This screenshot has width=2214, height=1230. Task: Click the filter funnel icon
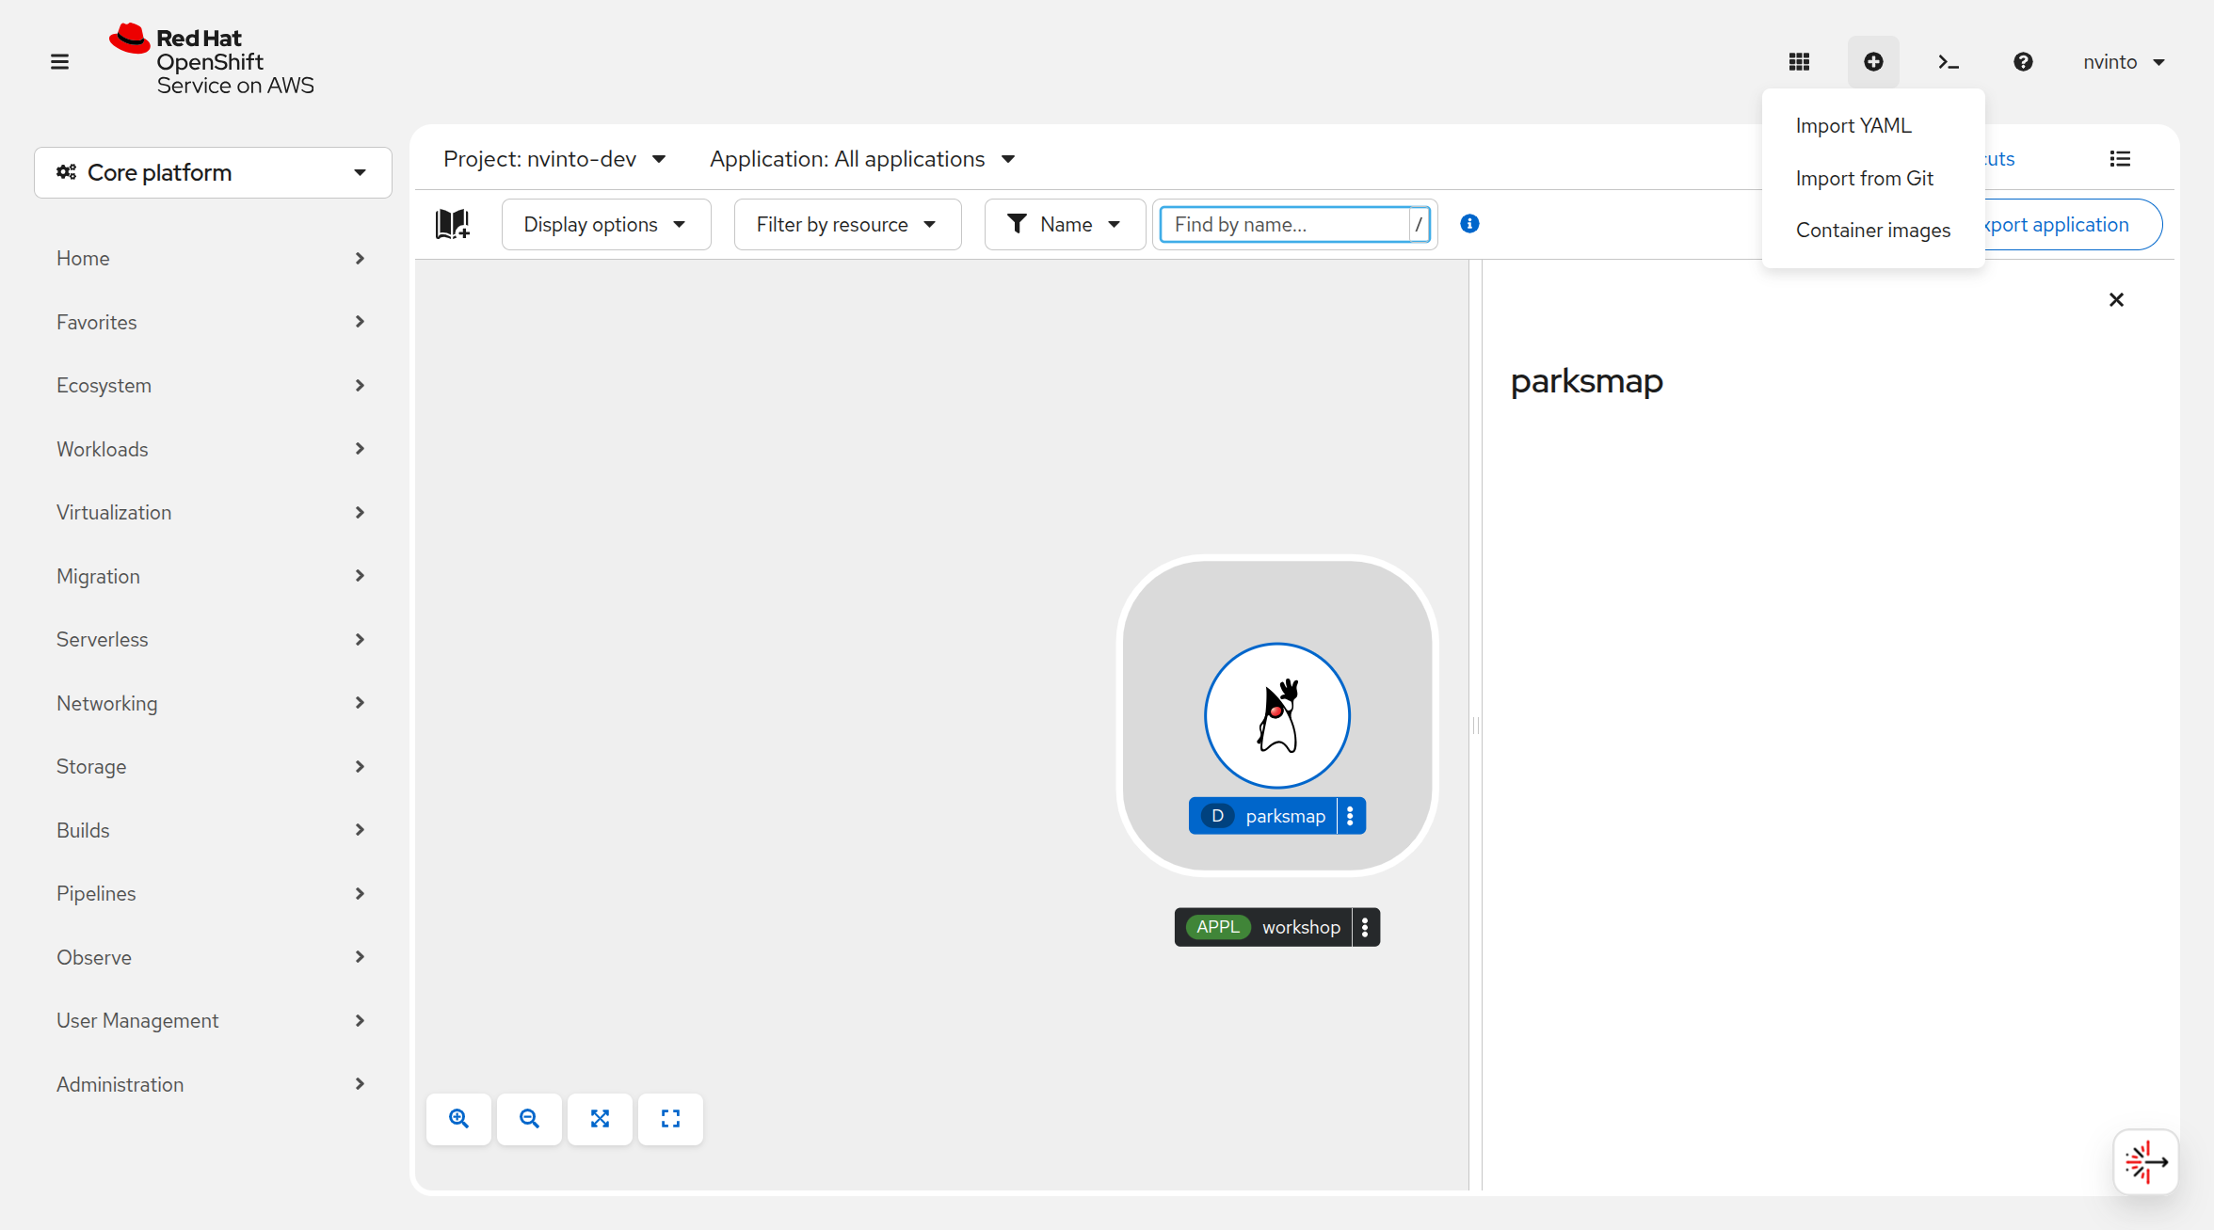coord(1017,224)
